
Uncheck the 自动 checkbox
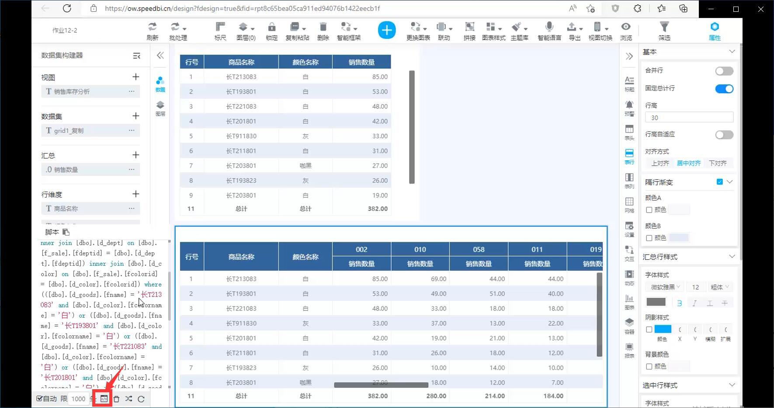40,398
